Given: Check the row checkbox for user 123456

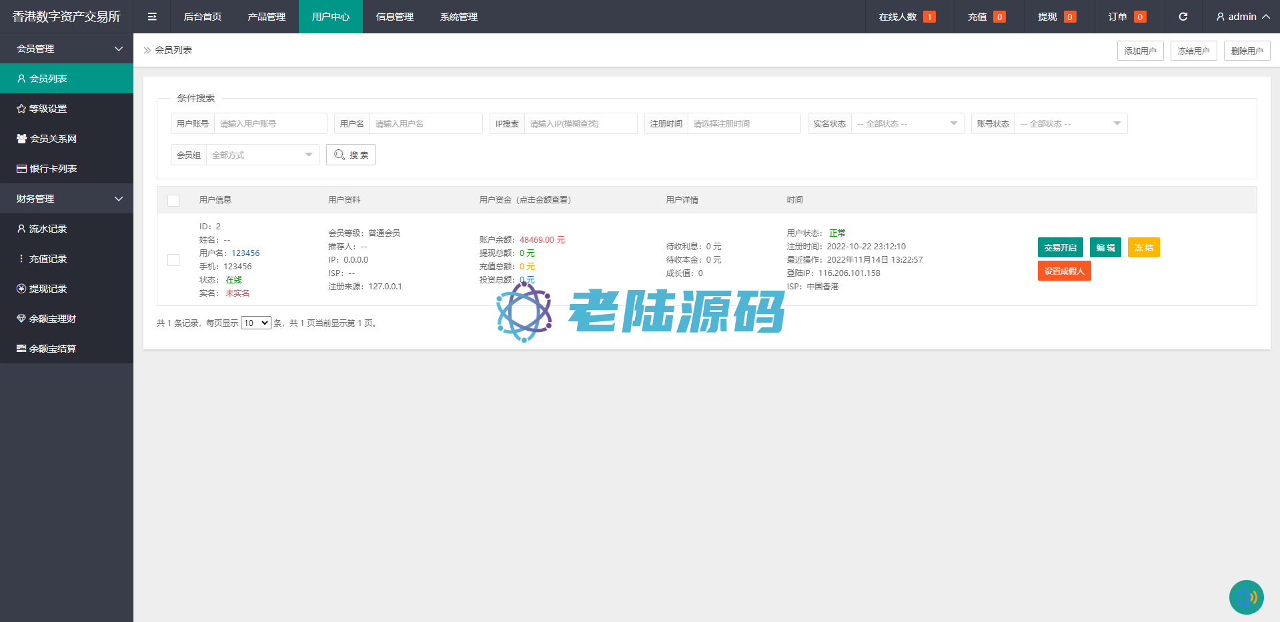Looking at the screenshot, I should 173,260.
